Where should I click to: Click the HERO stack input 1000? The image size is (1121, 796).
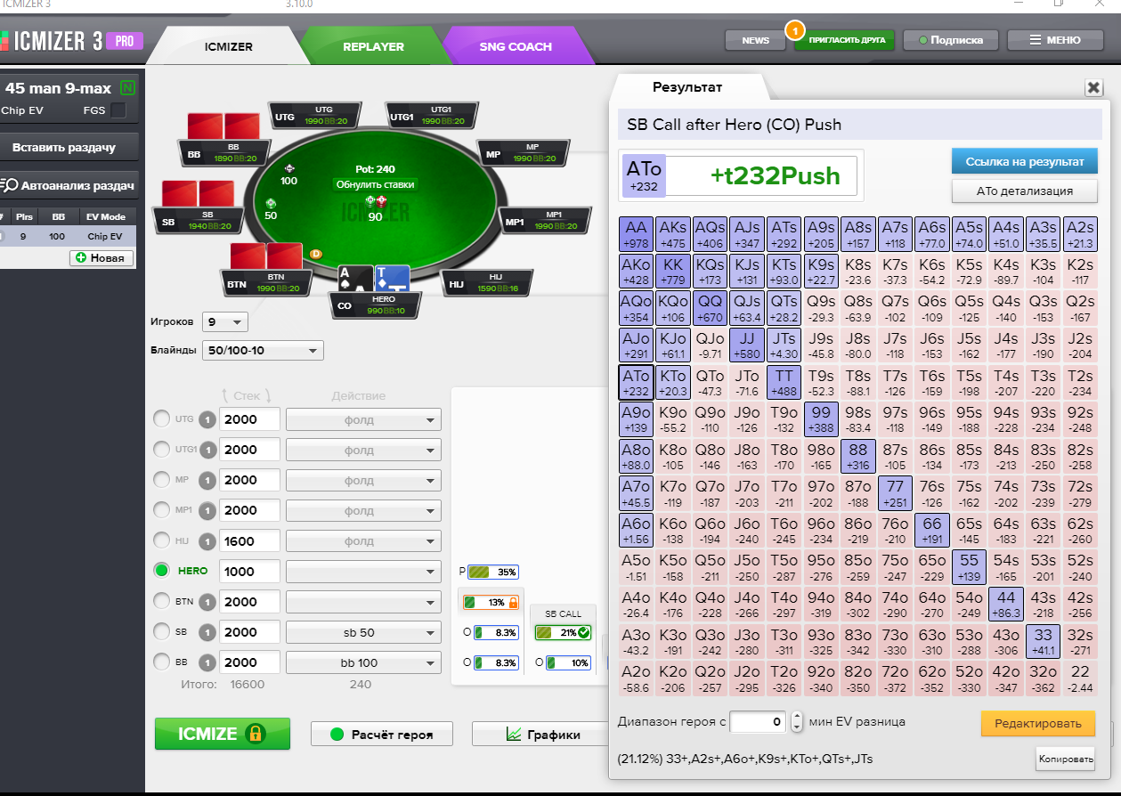(x=250, y=571)
